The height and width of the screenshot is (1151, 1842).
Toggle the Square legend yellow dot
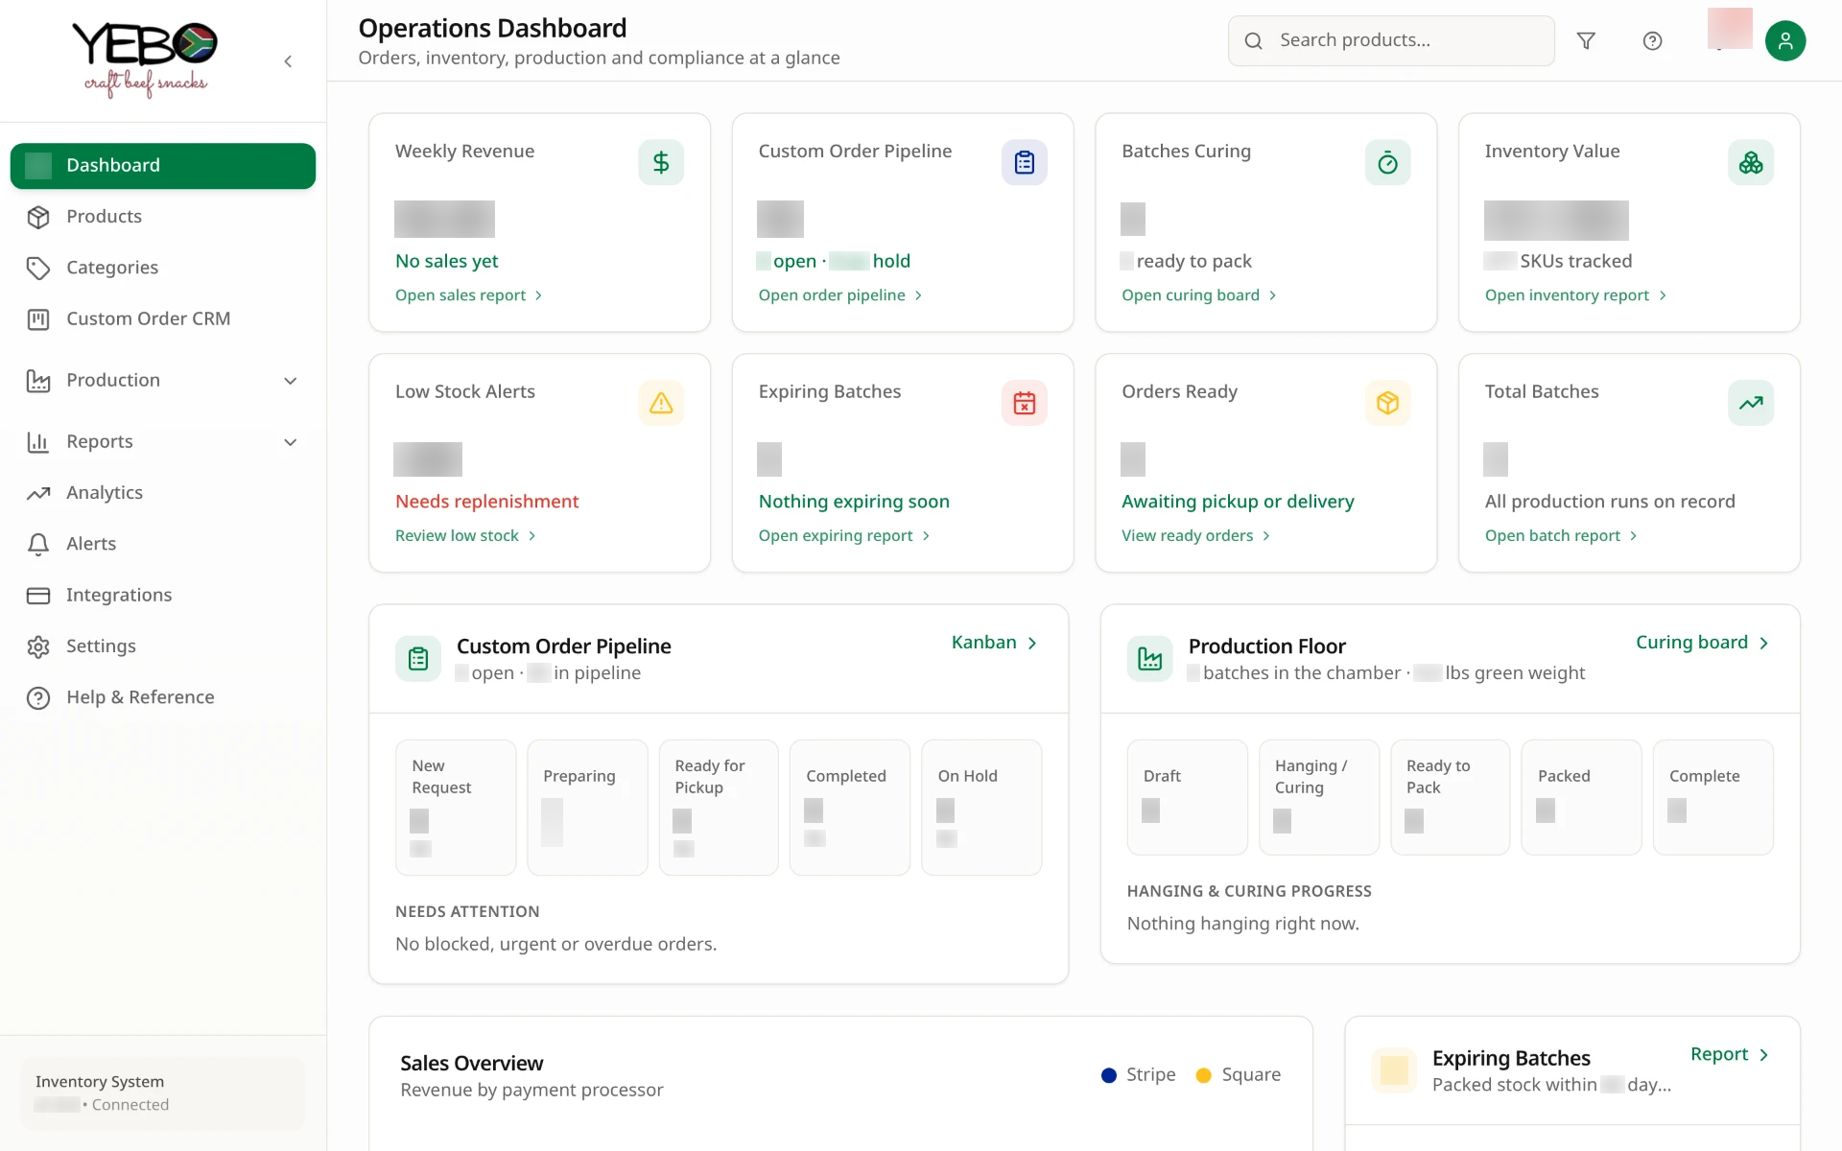click(1204, 1075)
